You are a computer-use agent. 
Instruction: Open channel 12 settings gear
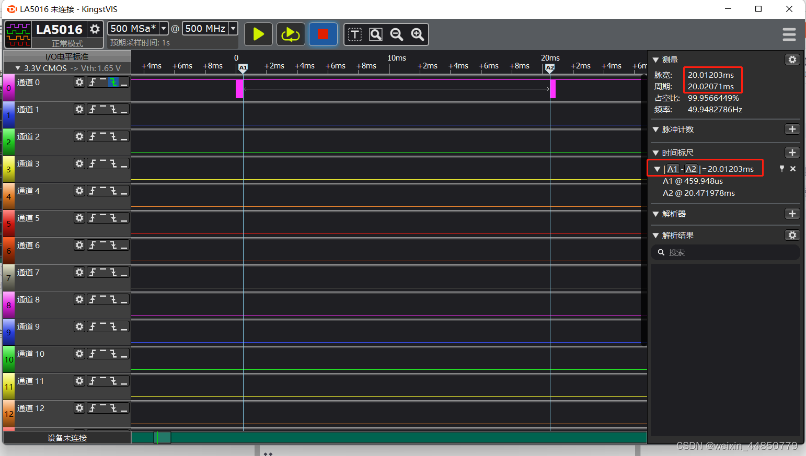coord(79,408)
